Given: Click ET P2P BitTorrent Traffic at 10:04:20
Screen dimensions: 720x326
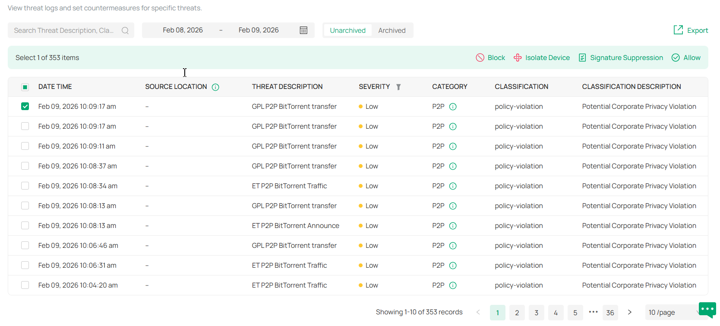Looking at the screenshot, I should pos(290,285).
